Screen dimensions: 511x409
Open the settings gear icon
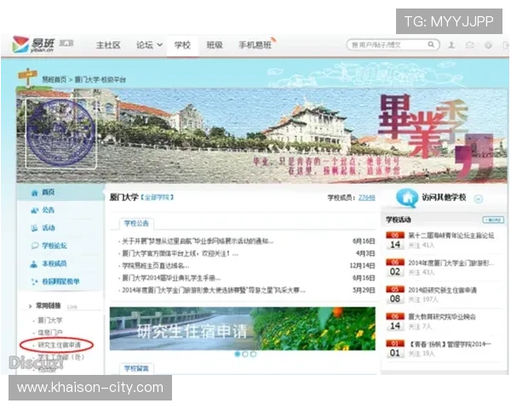(488, 45)
